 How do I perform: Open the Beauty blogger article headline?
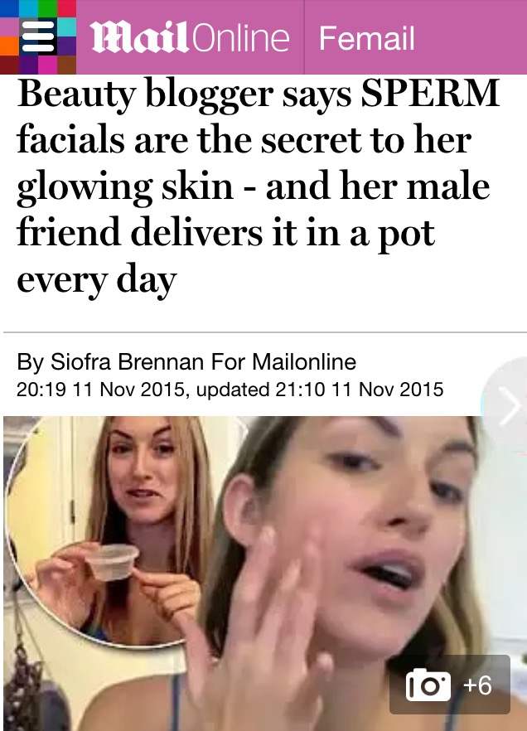point(258,187)
